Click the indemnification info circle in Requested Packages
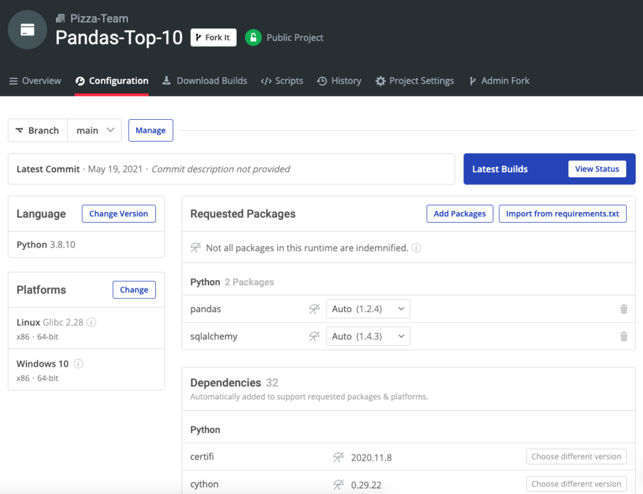This screenshot has width=643, height=494. pos(416,247)
